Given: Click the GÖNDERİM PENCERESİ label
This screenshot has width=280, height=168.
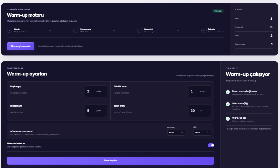Looking at the screenshot, I should point(21,131).
